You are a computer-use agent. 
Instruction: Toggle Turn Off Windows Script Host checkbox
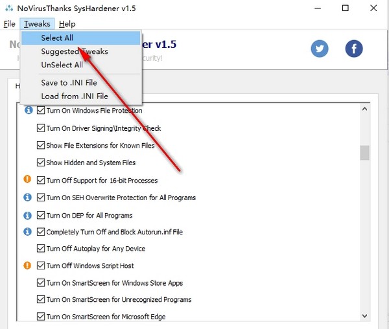(41, 266)
